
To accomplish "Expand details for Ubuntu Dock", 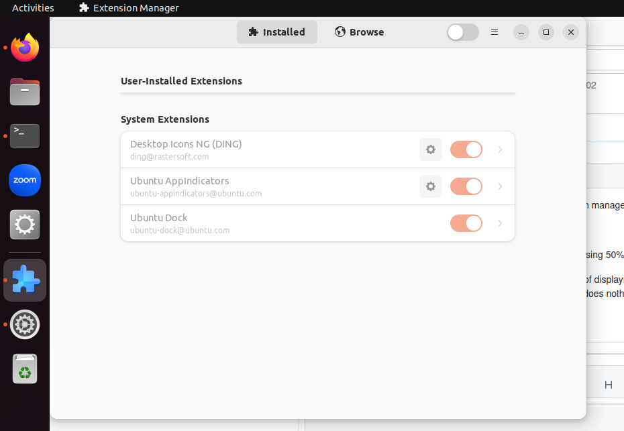I will pos(500,223).
